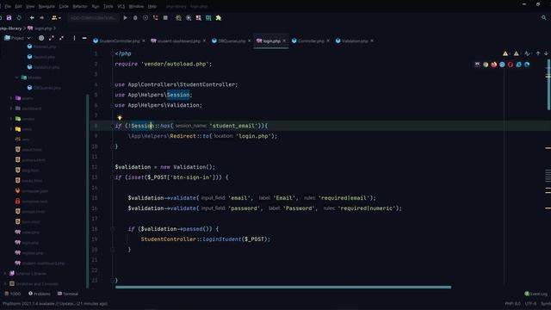Open the Refactor menu
Viewport: 551px width, 310px height.
click(80, 6)
